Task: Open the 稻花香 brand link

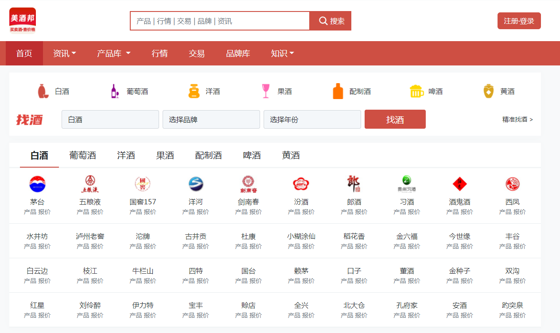Action: tap(354, 237)
